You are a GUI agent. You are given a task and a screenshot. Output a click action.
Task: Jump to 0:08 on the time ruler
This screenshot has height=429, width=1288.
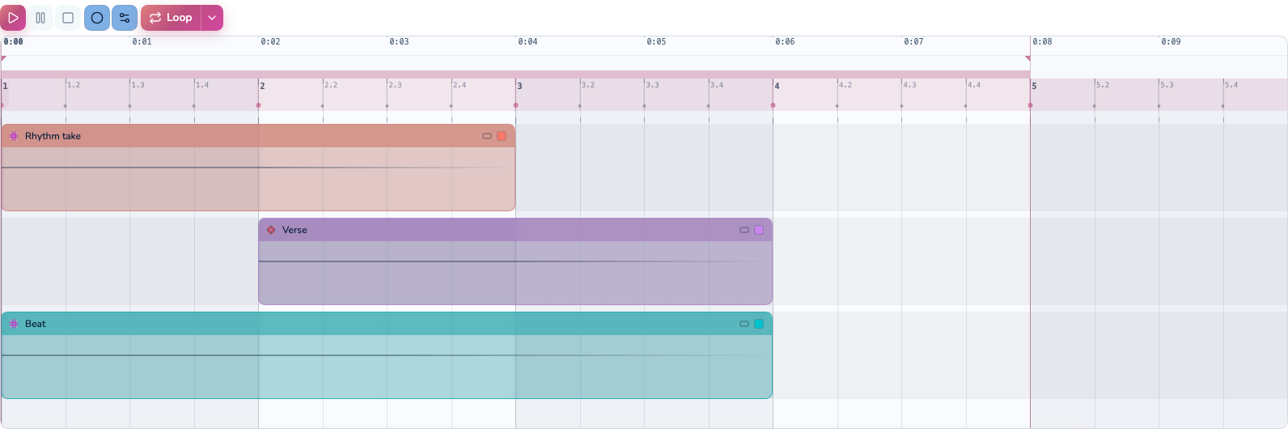[x=1042, y=41]
